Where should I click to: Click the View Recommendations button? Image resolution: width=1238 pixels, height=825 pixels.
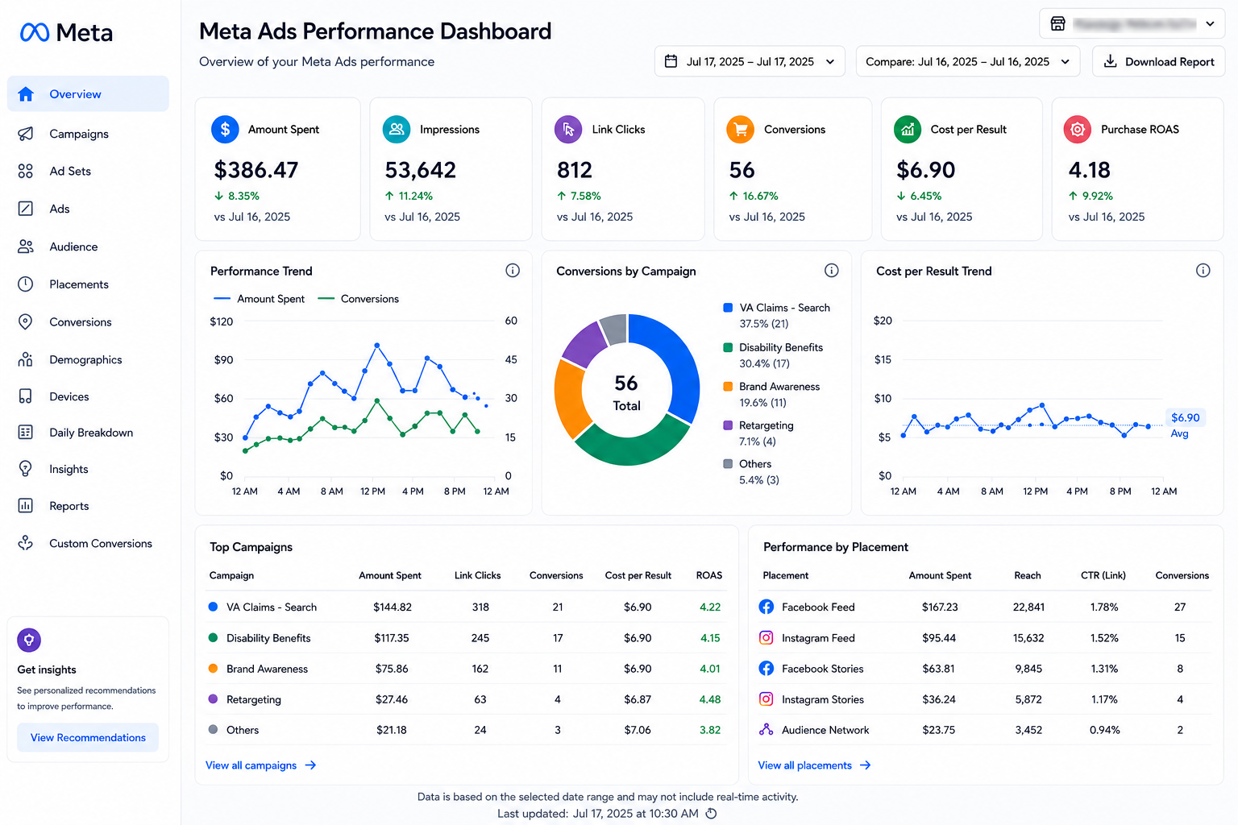point(88,737)
